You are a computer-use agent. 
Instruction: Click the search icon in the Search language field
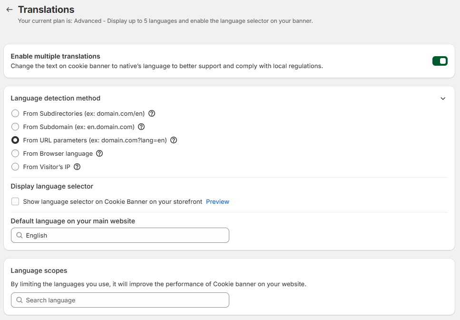click(20, 300)
